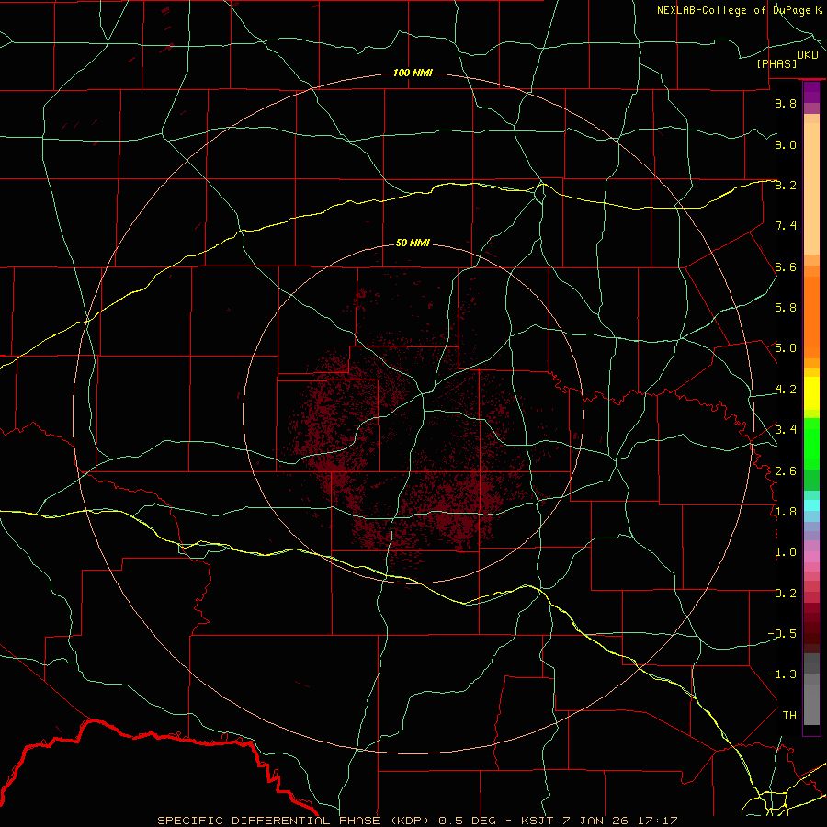Viewport: 827px width, 827px height.
Task: Click the -0.5 scale value
Action: pos(782,633)
